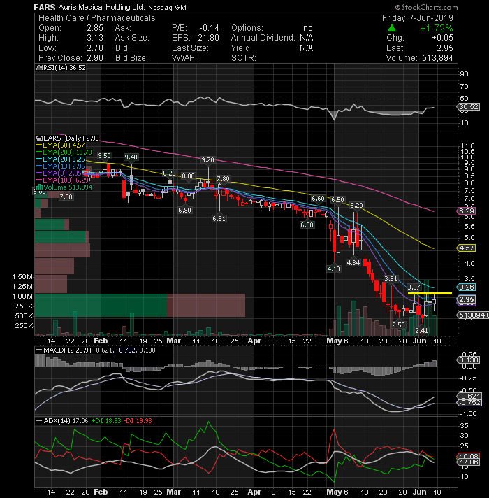Click the candlestick icon beside EARS (Daily)
Image resolution: width=489 pixels, height=498 pixels.
(39, 138)
